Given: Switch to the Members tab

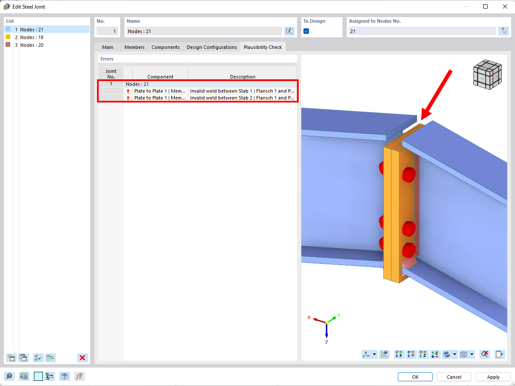Looking at the screenshot, I should click(134, 47).
